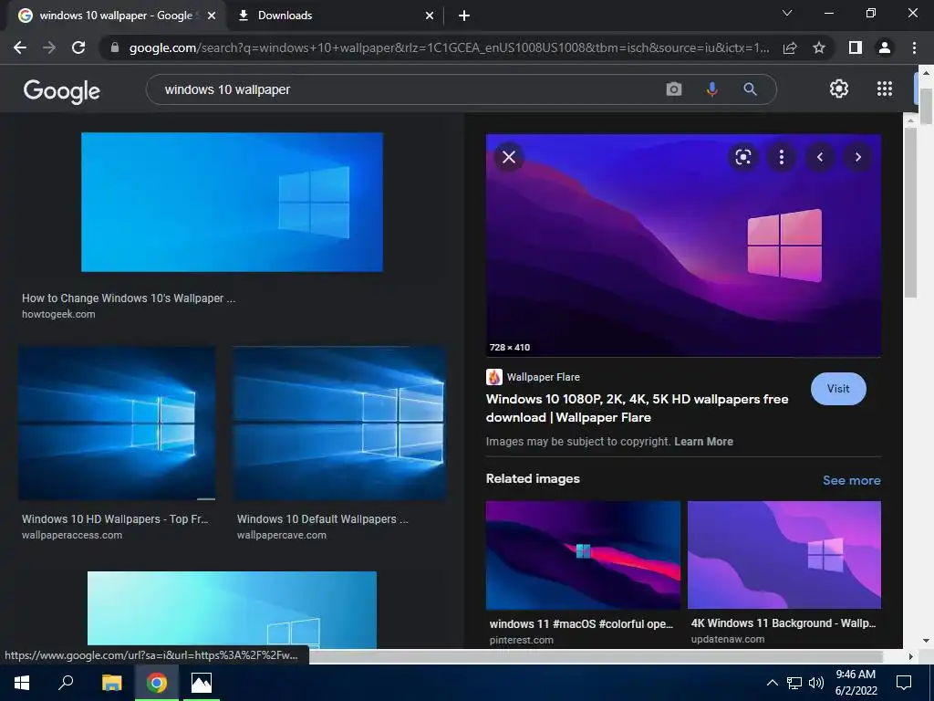
Task: Click "Windows 10 Default Wallpapers" caption
Action: (322, 519)
